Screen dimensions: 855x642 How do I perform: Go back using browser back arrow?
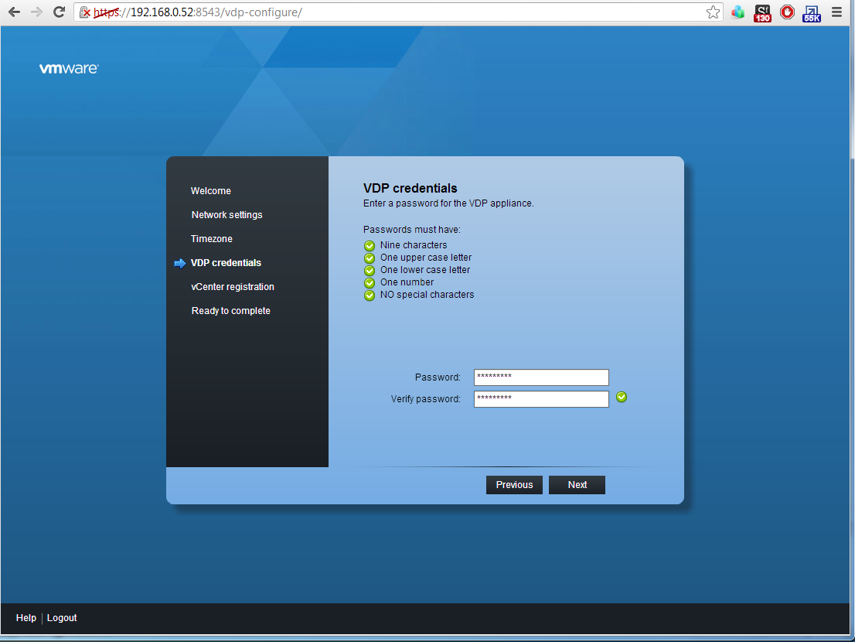[x=14, y=12]
